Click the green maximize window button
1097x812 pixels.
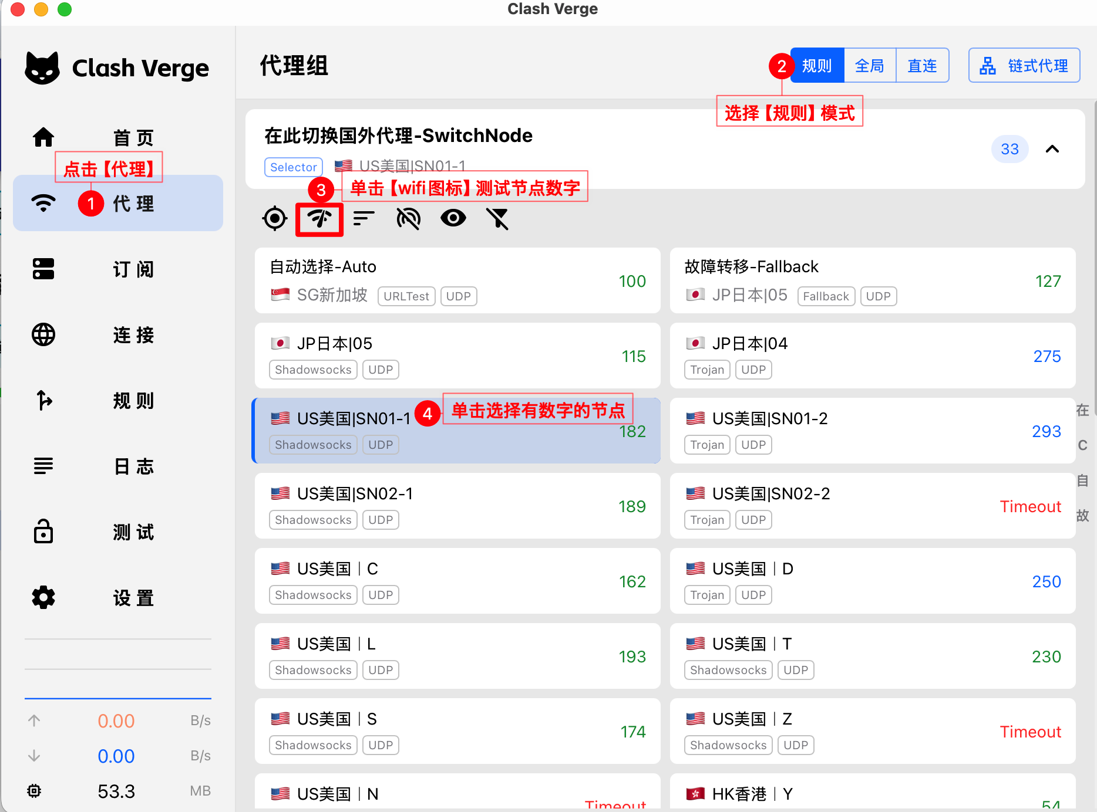pos(65,9)
